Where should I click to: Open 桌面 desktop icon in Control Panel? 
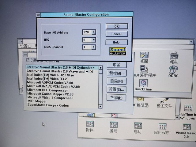pyautogui.click(x=144, y=58)
